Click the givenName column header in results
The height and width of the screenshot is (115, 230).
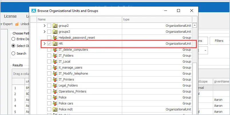pos(221,81)
